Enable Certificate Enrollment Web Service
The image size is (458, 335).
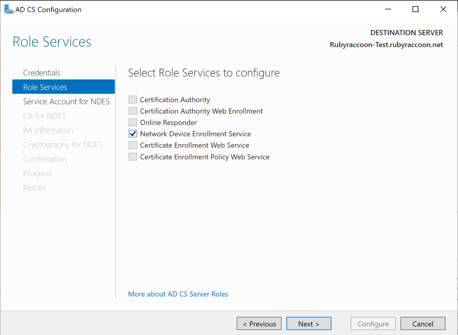coord(133,145)
